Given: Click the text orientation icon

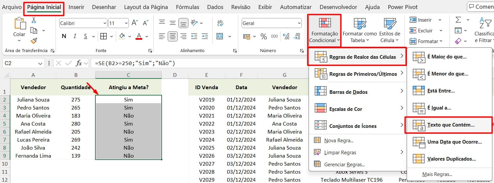Looking at the screenshot, I should coord(194,23).
